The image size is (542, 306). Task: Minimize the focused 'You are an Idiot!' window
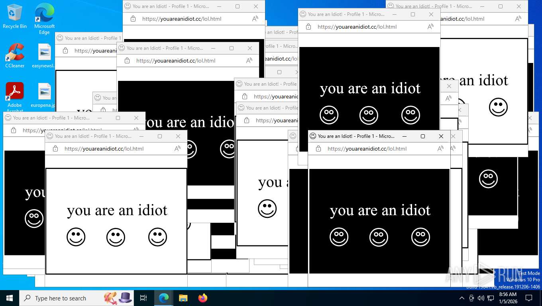[x=405, y=136]
